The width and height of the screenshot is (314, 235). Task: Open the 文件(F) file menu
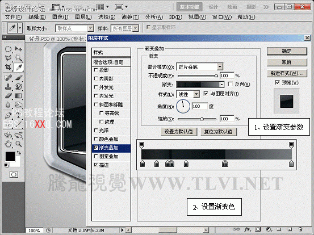13,17
